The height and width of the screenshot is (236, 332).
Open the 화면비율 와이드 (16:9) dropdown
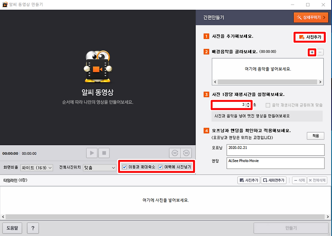tap(37, 168)
